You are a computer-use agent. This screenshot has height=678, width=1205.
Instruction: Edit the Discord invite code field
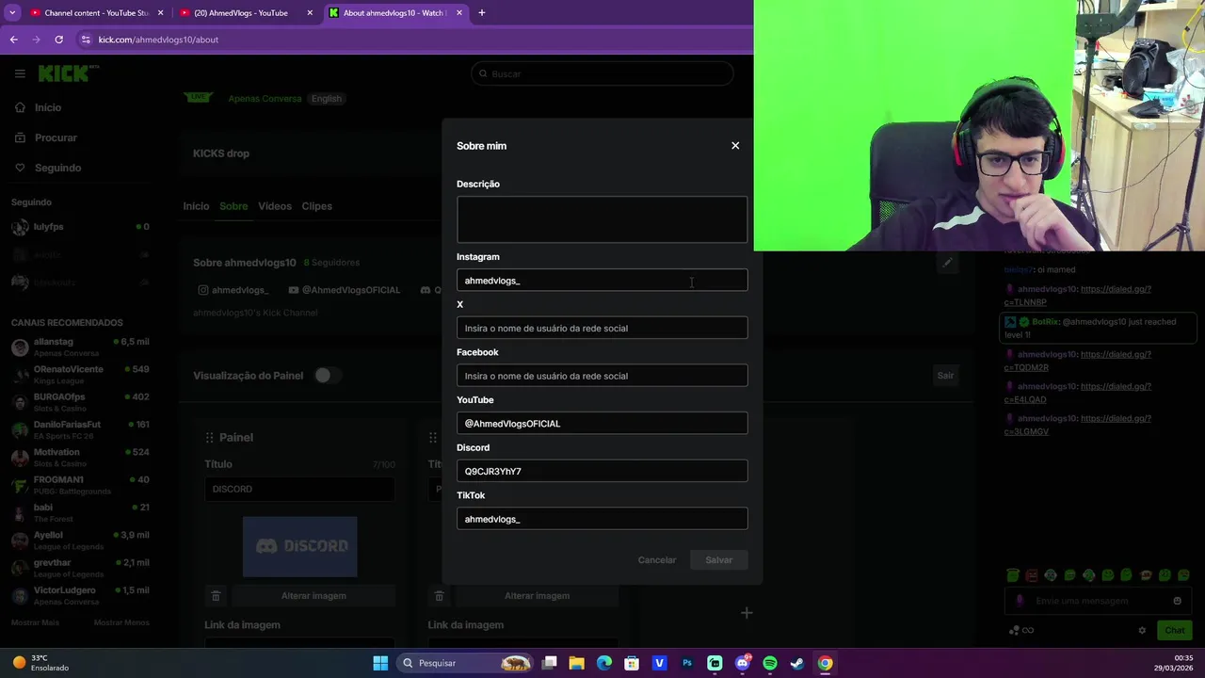tap(602, 471)
